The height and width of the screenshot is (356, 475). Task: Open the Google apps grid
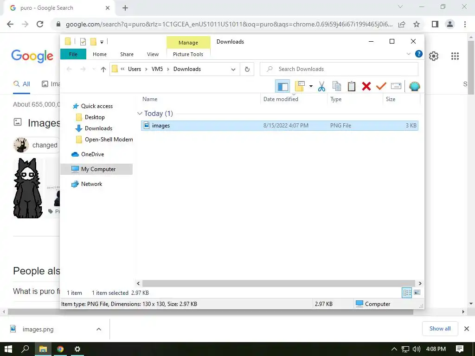point(455,56)
